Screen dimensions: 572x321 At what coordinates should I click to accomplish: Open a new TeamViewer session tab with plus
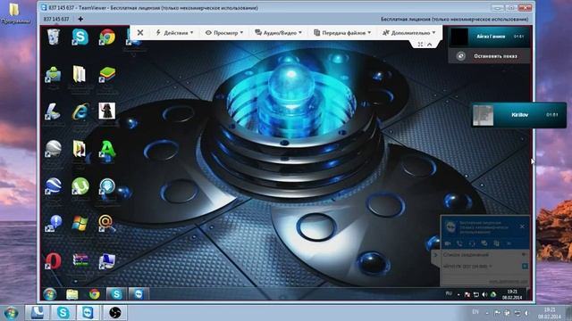(x=80, y=19)
